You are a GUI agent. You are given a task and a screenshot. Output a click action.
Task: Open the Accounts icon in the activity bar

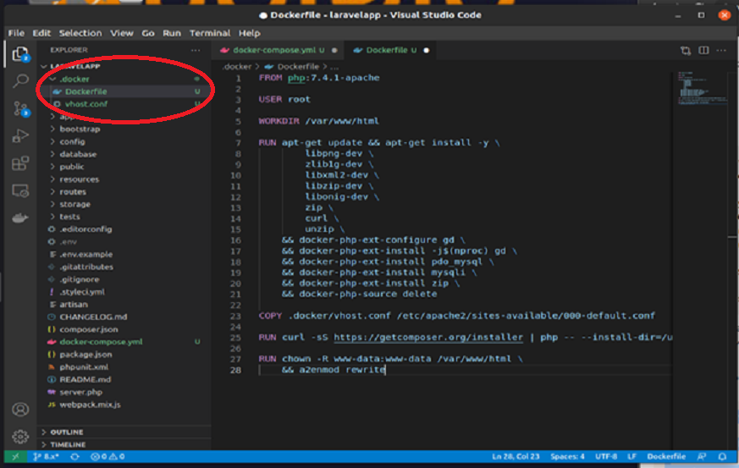pyautogui.click(x=20, y=410)
